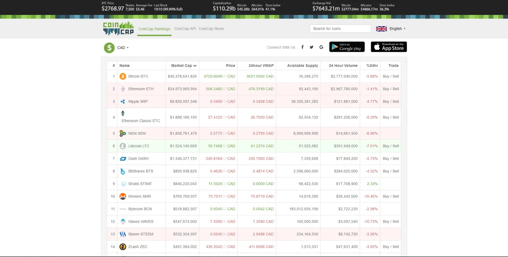The width and height of the screenshot is (508, 257).
Task: Sort by %24hr column header
Action: pos(372,66)
